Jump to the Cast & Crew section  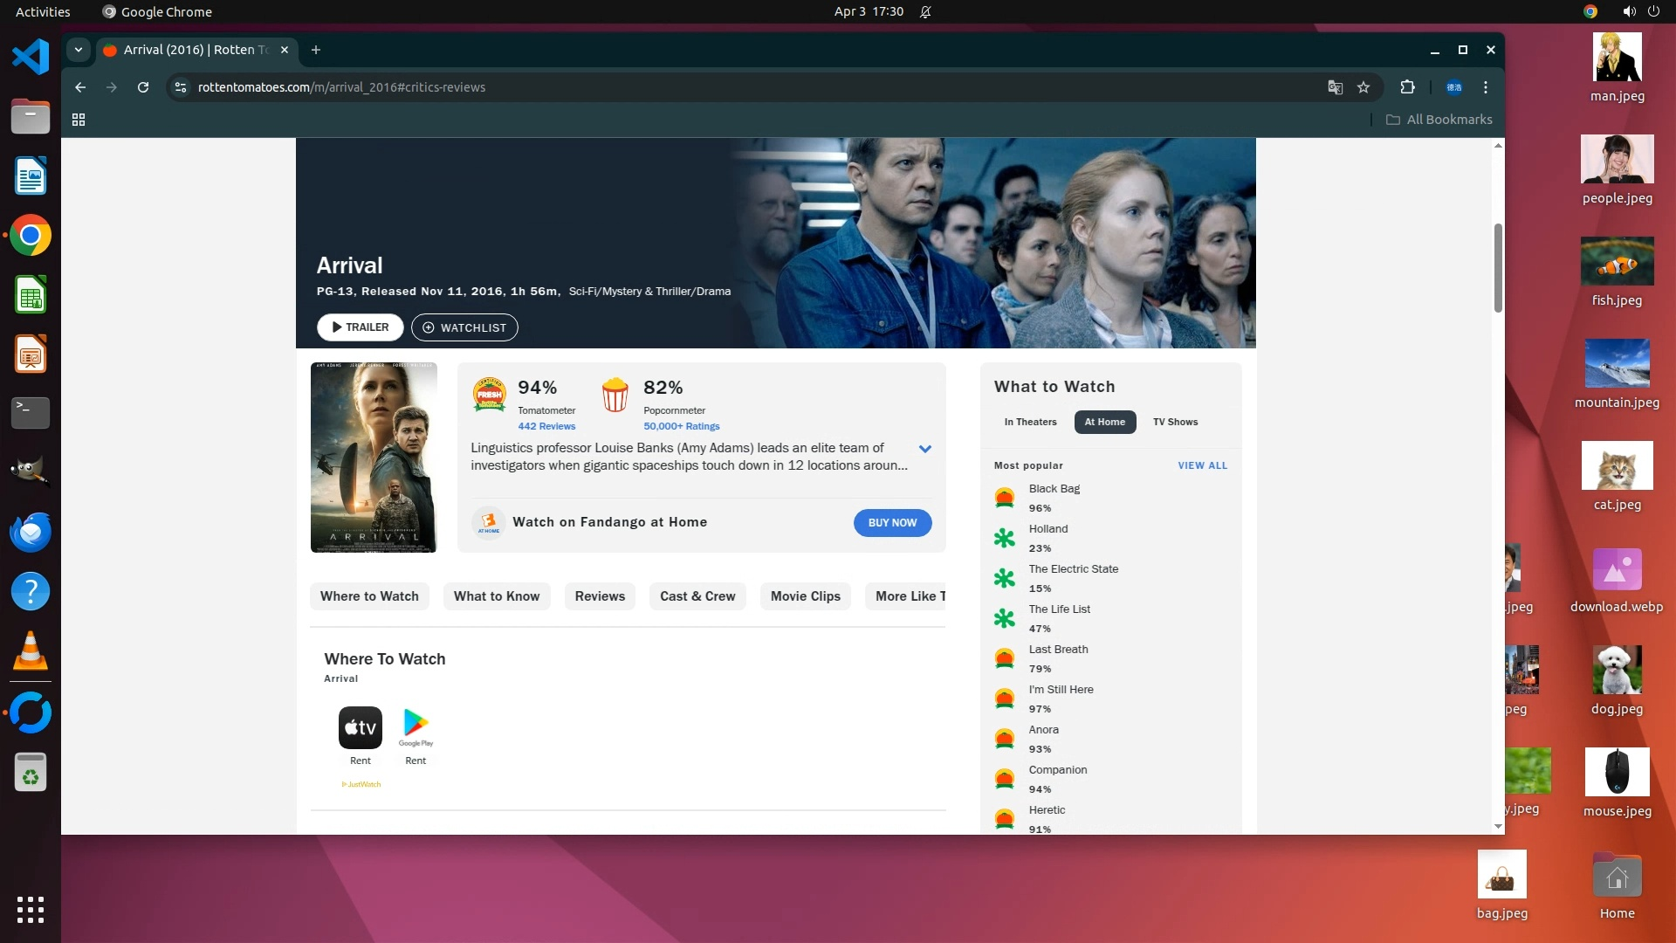(697, 596)
